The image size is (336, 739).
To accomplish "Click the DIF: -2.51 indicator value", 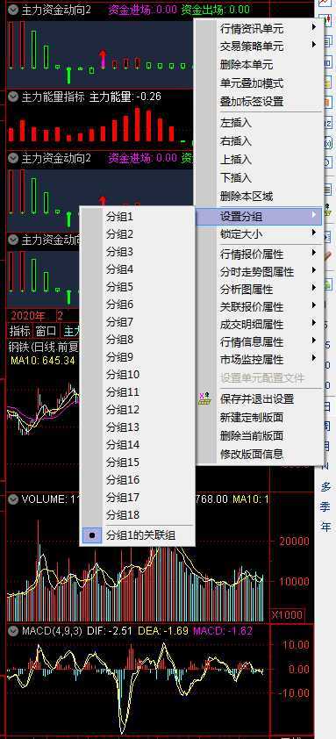I will click(x=110, y=630).
